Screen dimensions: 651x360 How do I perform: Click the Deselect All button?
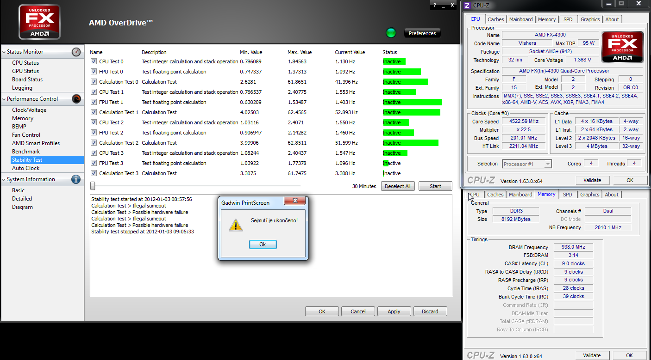coord(398,186)
